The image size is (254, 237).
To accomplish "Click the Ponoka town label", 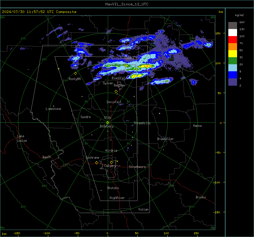I will [x=129, y=58].
